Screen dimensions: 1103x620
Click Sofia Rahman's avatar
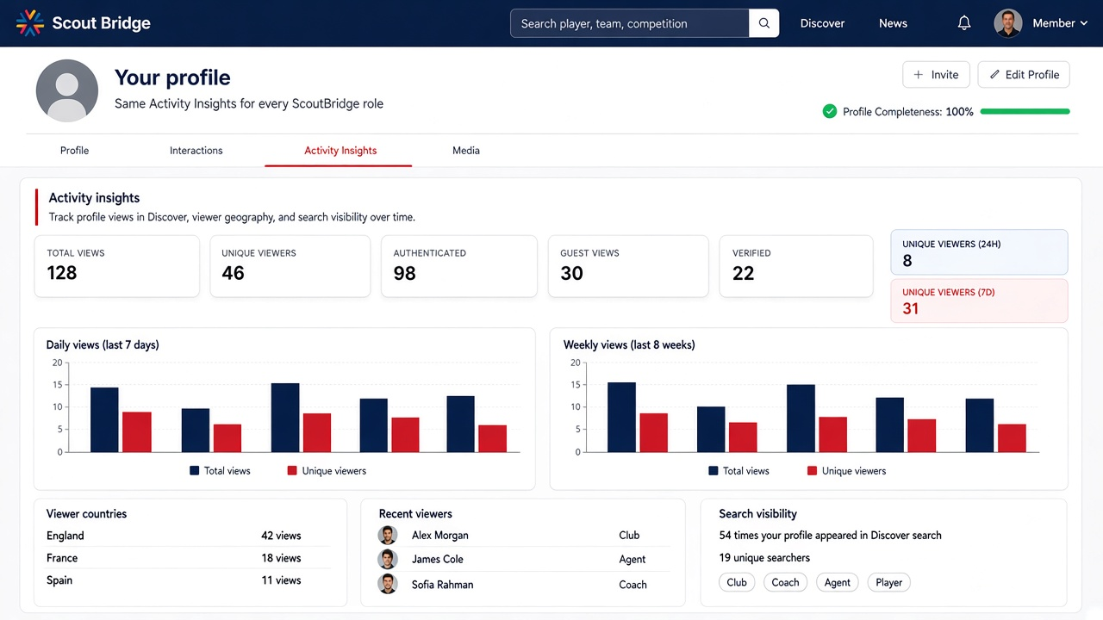click(x=388, y=584)
